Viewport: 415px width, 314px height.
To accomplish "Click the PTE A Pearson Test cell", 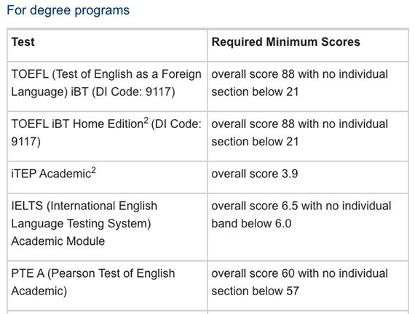I will click(x=108, y=286).
